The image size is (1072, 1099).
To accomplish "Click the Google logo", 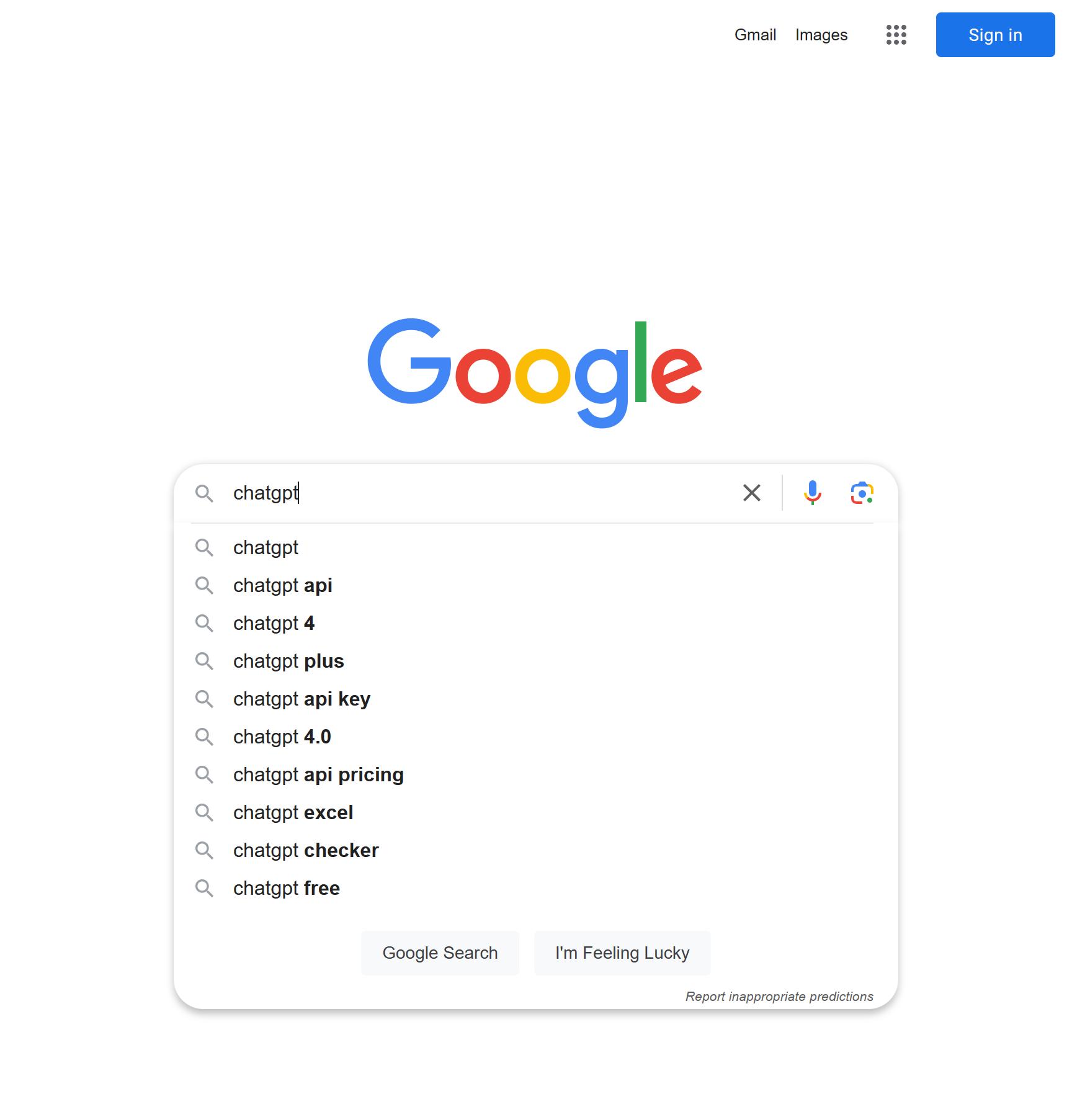I will (x=535, y=371).
